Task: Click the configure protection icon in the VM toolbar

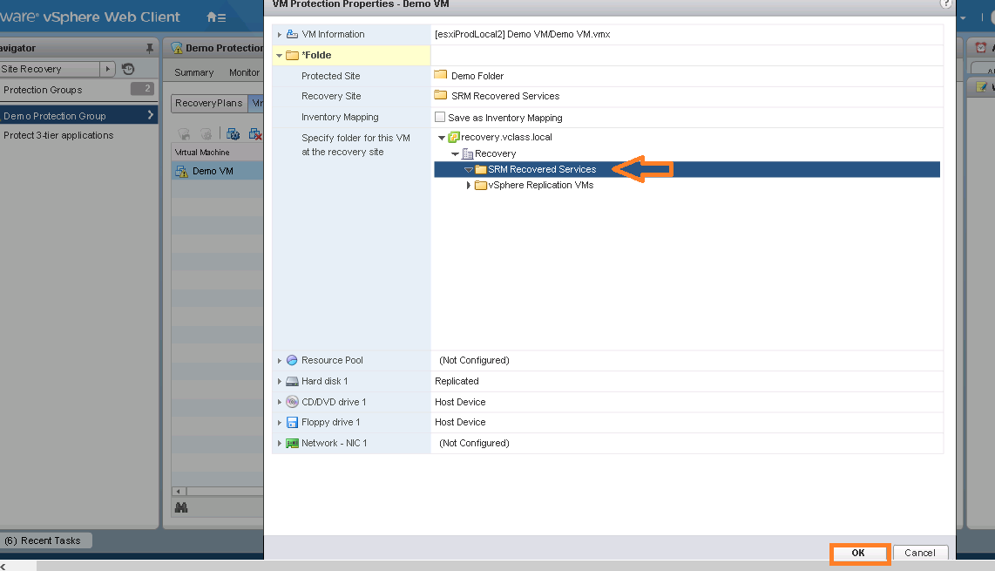Action: click(x=233, y=134)
